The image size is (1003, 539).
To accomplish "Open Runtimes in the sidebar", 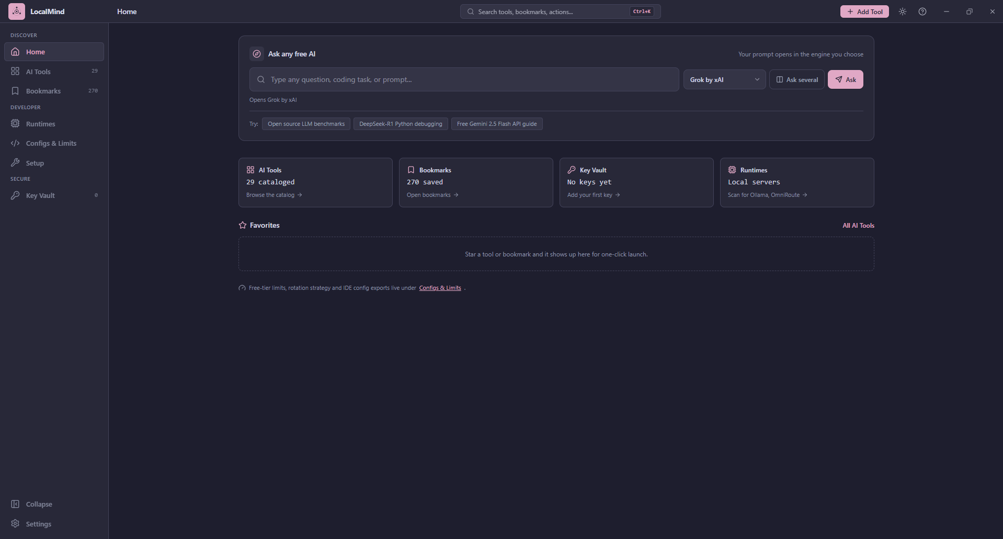I will [54, 124].
